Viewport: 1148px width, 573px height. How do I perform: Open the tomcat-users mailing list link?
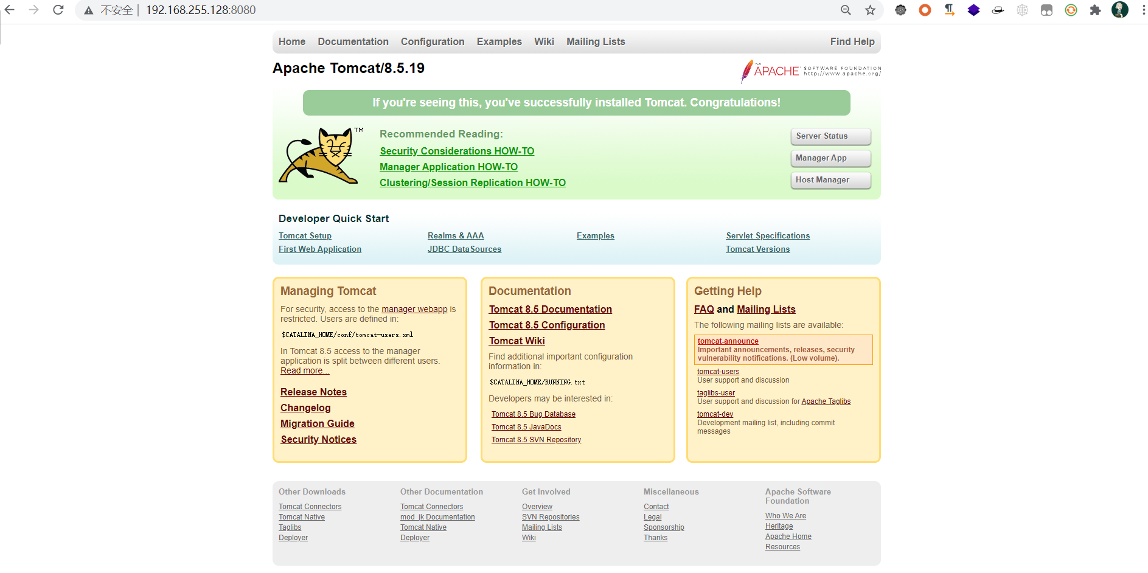click(718, 372)
